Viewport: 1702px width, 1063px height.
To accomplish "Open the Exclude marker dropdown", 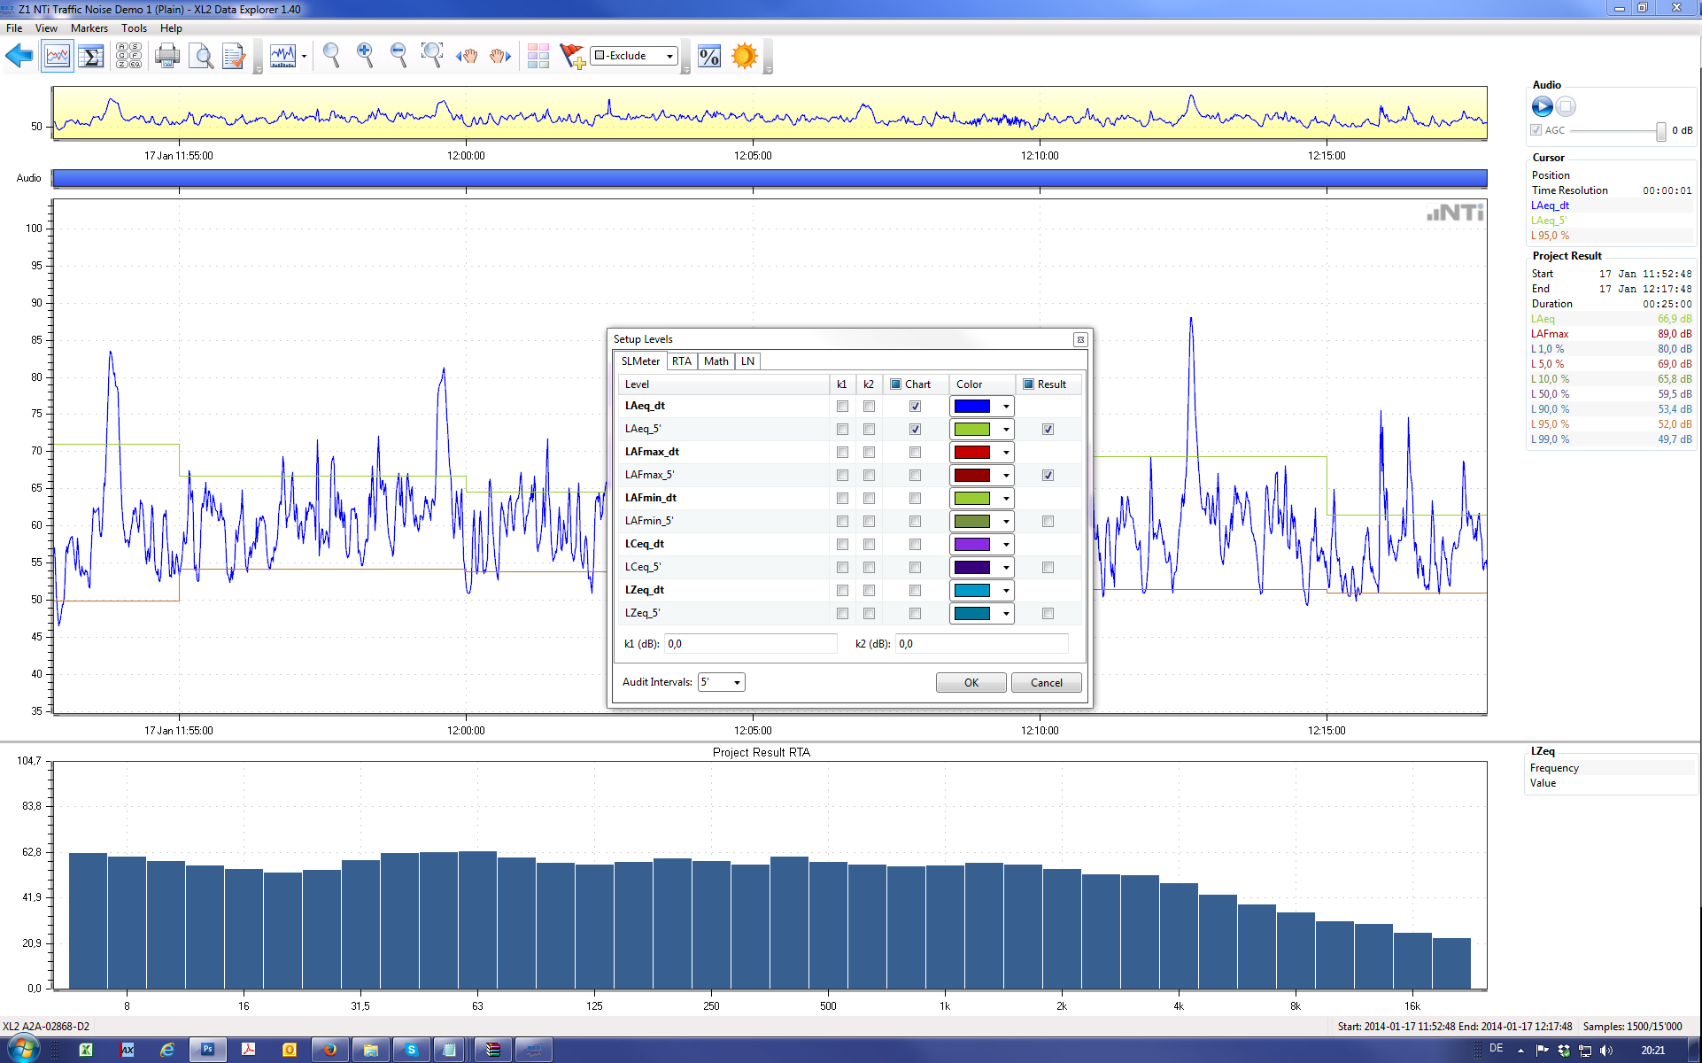I will [669, 56].
